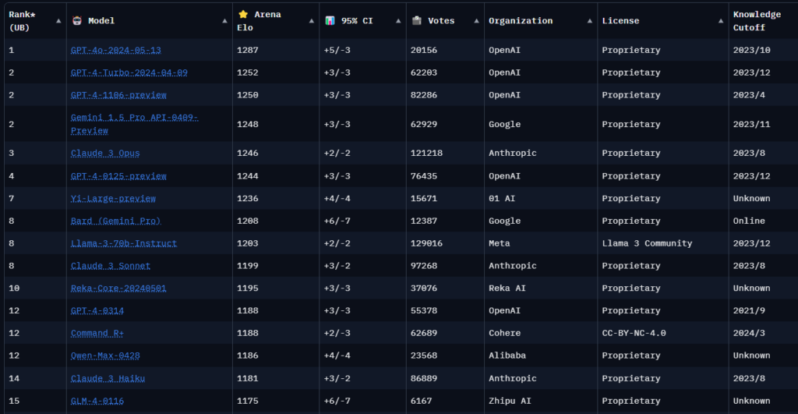Screen dimensions: 798x414
Task: Select vote count 129016
Action: [426, 243]
